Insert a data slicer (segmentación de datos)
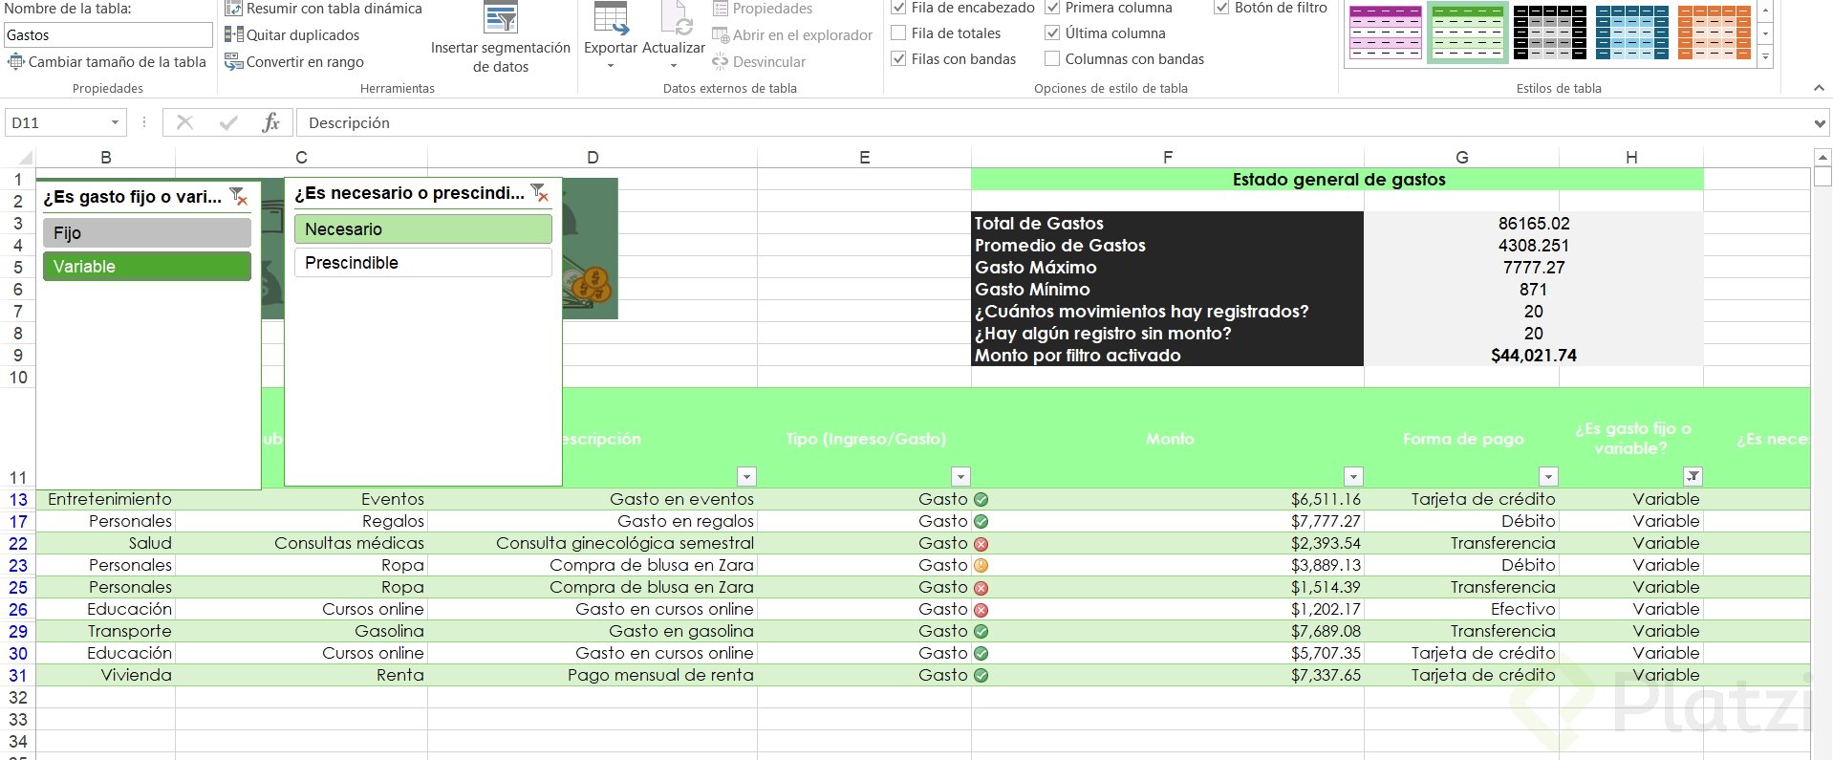This screenshot has height=760, width=1833. (x=501, y=38)
